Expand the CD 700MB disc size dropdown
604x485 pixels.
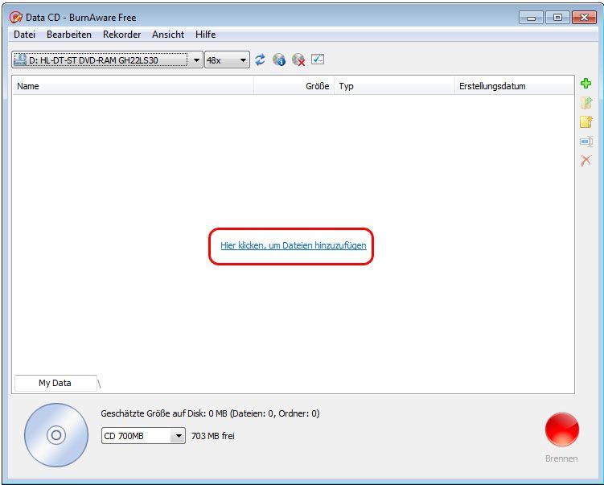178,436
